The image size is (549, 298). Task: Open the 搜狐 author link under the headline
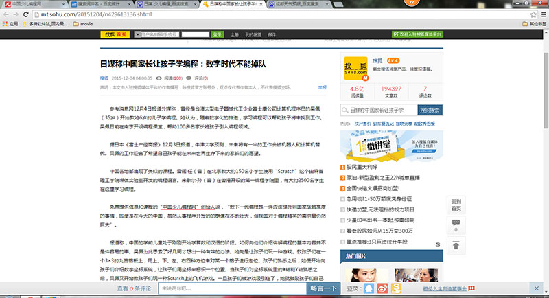(x=104, y=78)
